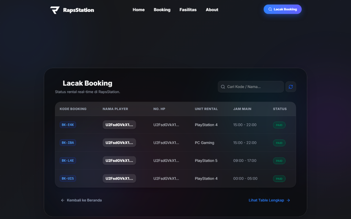Screen dimensions: 351x219
Task: Click the NO. HP column header
Action: click(x=159, y=109)
